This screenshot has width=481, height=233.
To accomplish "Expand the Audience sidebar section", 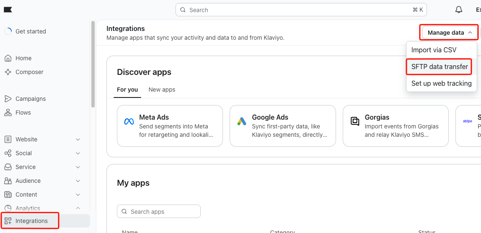I will (x=78, y=181).
